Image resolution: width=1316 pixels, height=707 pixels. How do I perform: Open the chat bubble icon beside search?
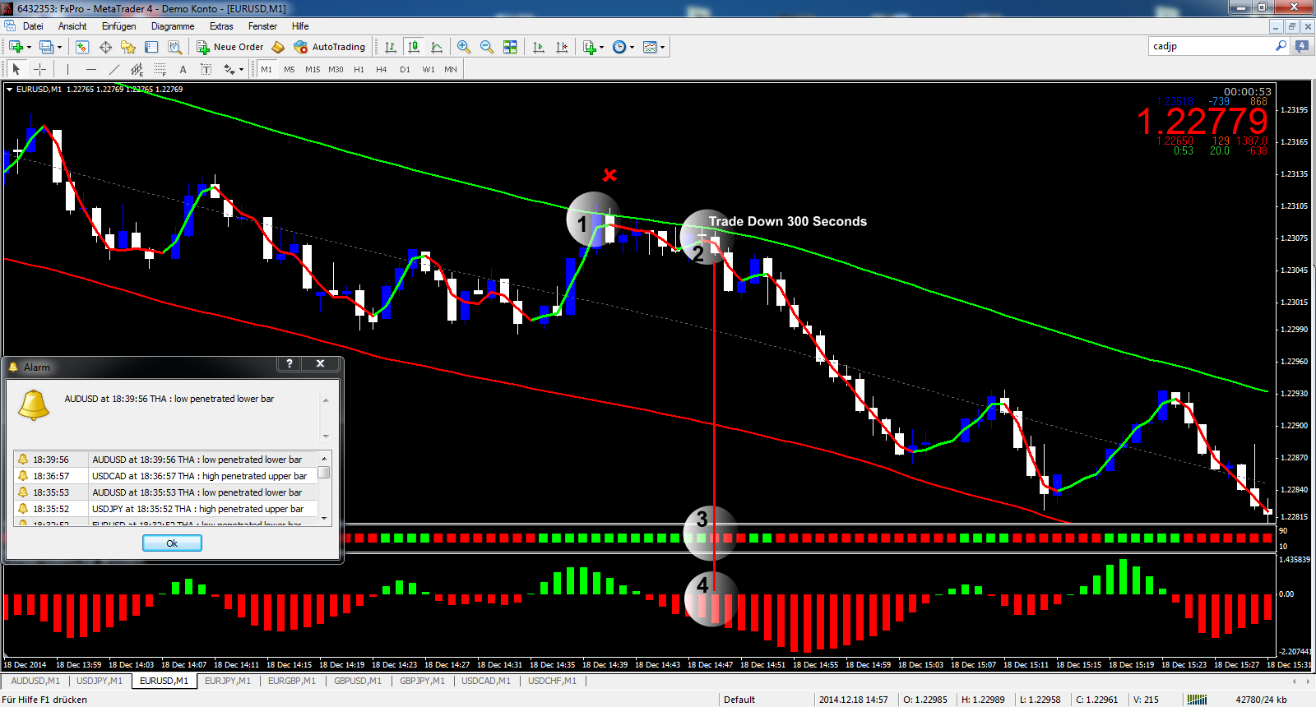pos(1302,46)
